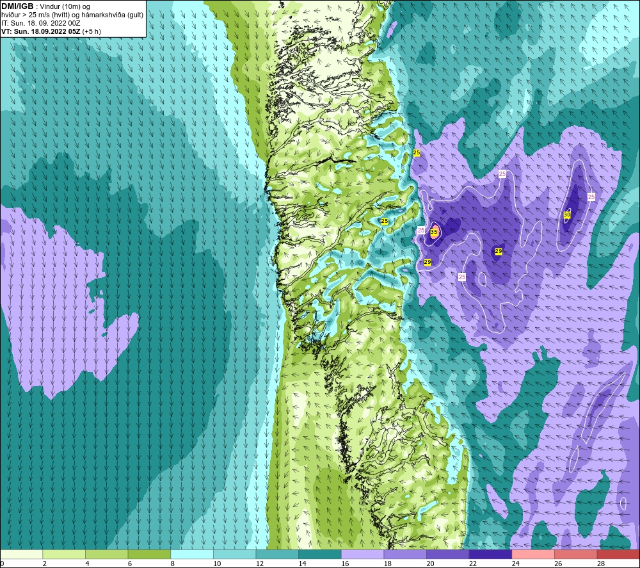
Task: Click the legend scale number 26
Action: 558,564
